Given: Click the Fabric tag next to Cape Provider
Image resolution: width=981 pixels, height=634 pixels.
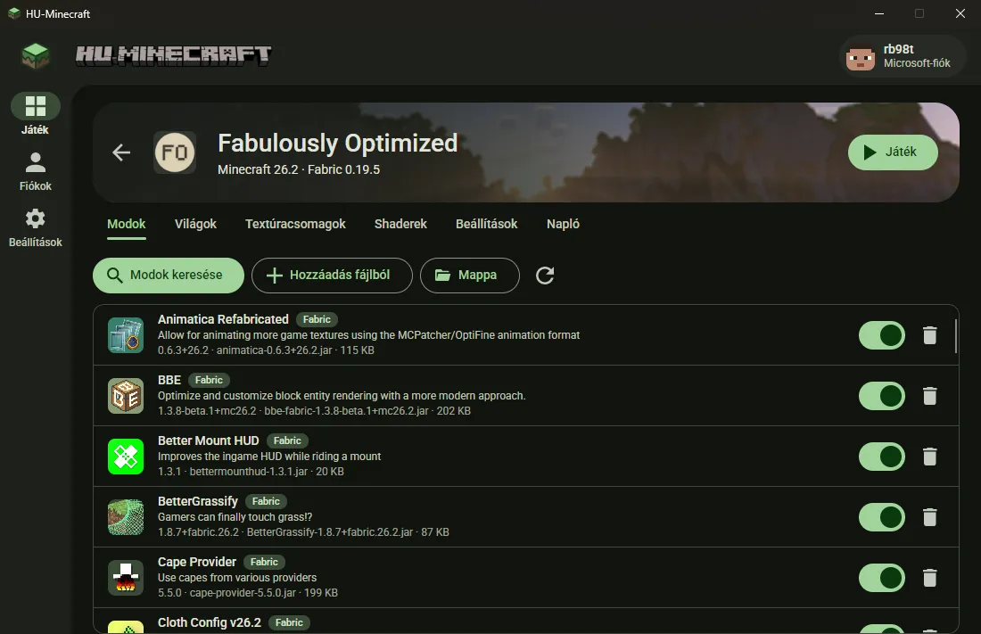Looking at the screenshot, I should click(x=264, y=563).
